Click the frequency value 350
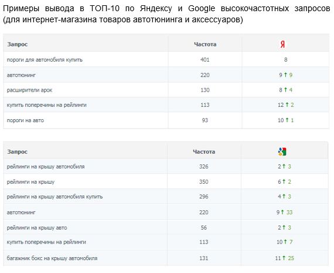The image size is (334, 273). [x=204, y=181]
